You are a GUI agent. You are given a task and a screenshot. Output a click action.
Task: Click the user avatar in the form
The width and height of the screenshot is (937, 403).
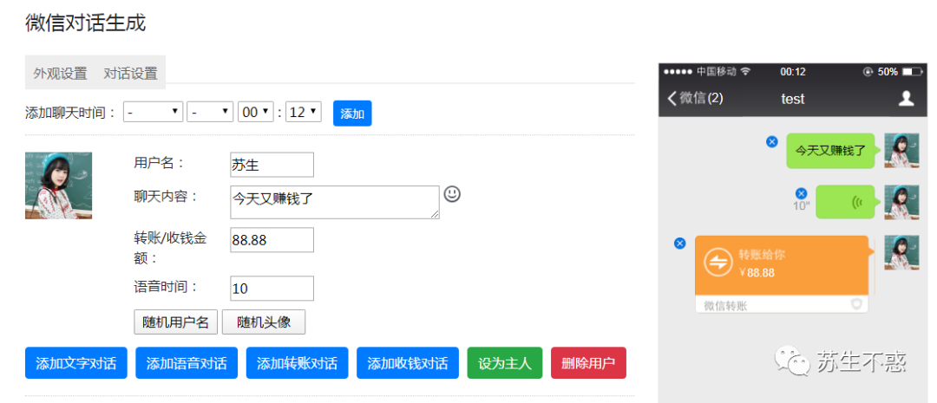59,185
